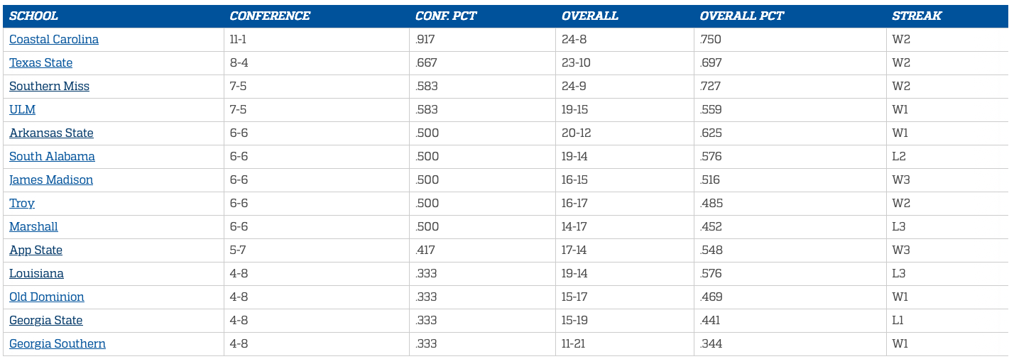The width and height of the screenshot is (1009, 359).
Task: Click the Louisiana school link
Action: pos(36,274)
